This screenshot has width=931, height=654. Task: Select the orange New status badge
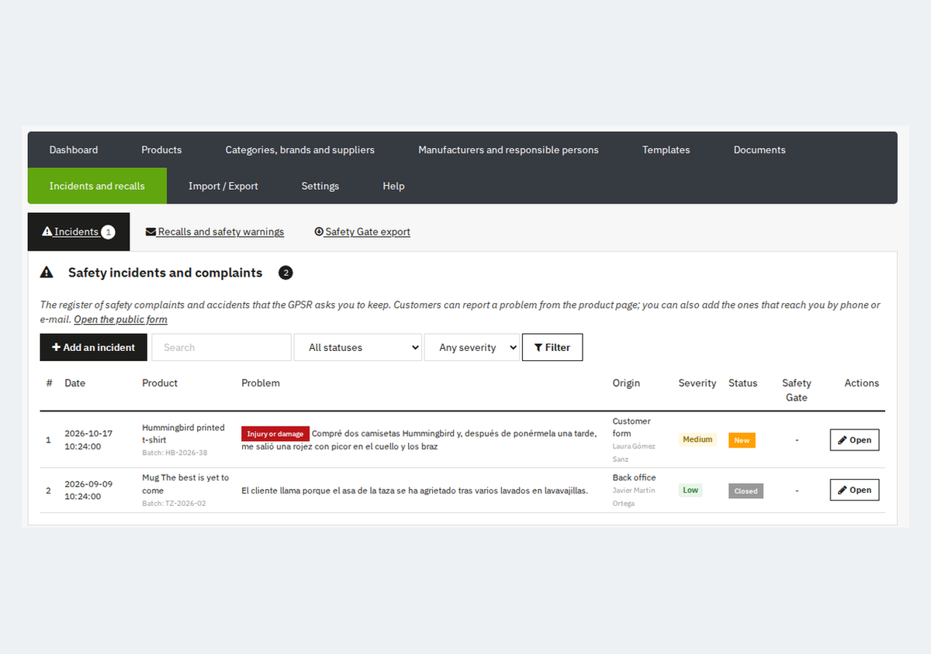pyautogui.click(x=742, y=440)
